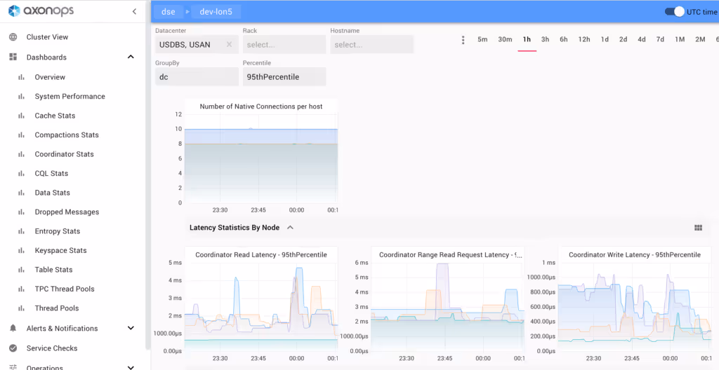
Task: Select the 6h time range
Action: 564,40
